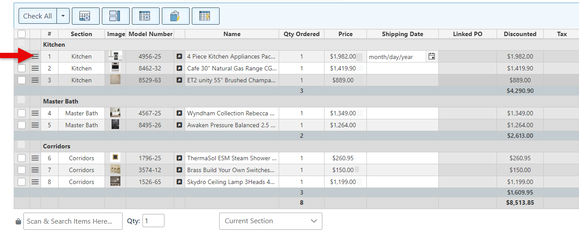Open item link arrow for Cafe Gas Range
The height and width of the screenshot is (232, 579).
point(179,68)
